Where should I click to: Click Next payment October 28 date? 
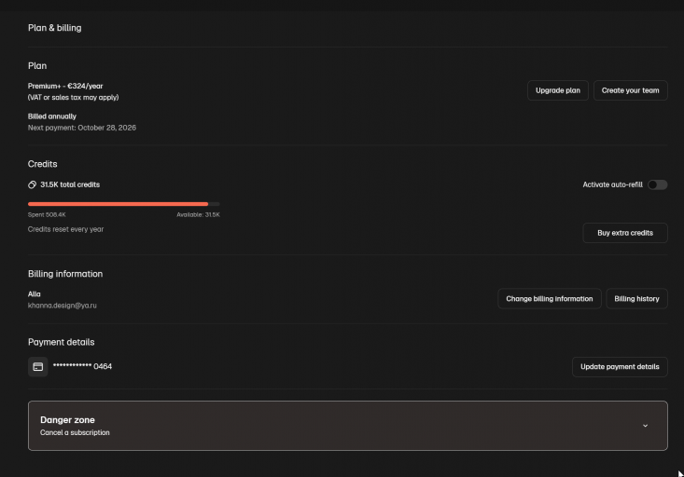coord(82,128)
